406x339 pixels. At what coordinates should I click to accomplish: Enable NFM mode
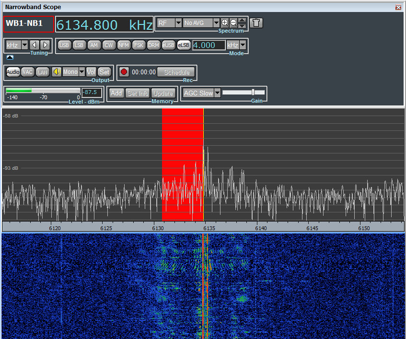(124, 45)
